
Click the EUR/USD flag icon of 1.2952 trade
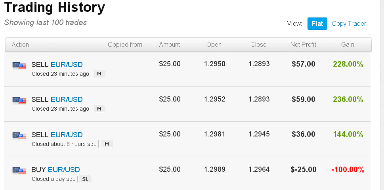click(19, 100)
